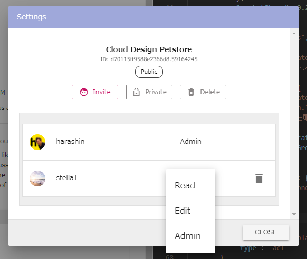Click harashin's yellow avatar
Image resolution: width=307 pixels, height=259 pixels.
tap(37, 142)
